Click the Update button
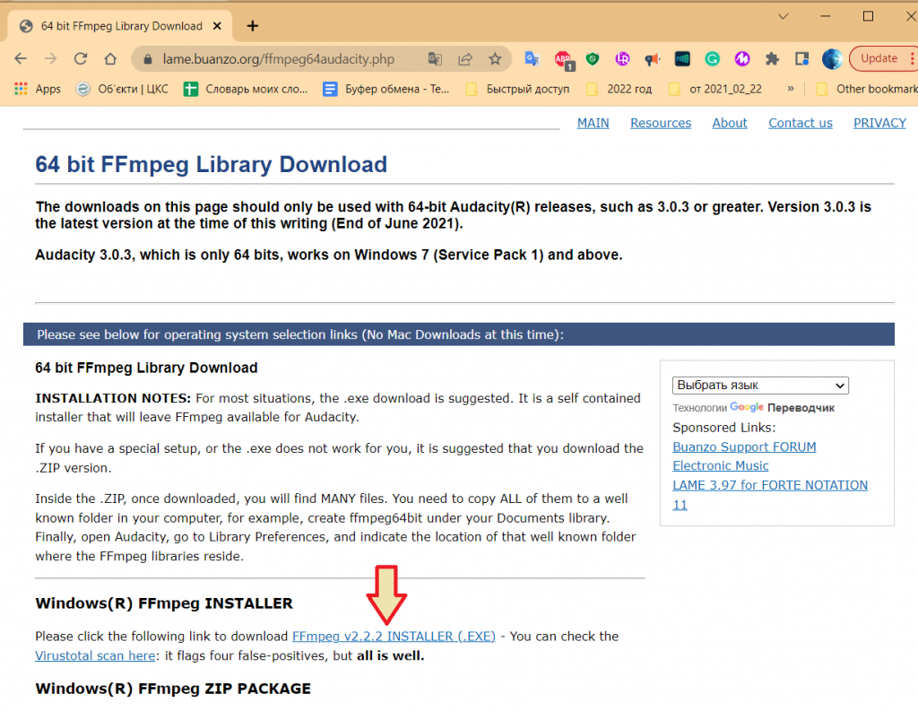The image size is (918, 711). pyautogui.click(x=879, y=58)
